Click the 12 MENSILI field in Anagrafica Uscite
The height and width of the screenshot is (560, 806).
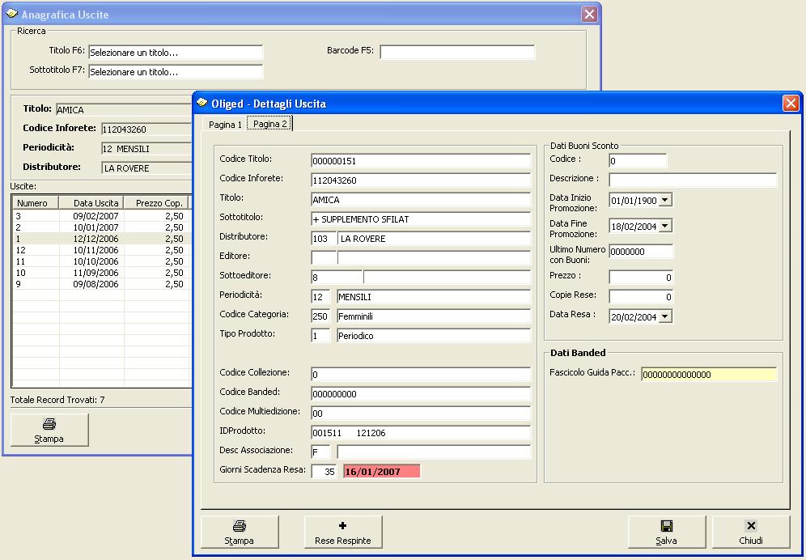pos(146,149)
